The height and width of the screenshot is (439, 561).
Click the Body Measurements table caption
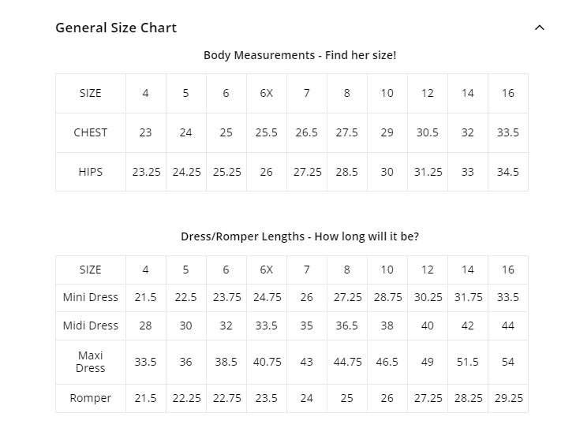(300, 55)
